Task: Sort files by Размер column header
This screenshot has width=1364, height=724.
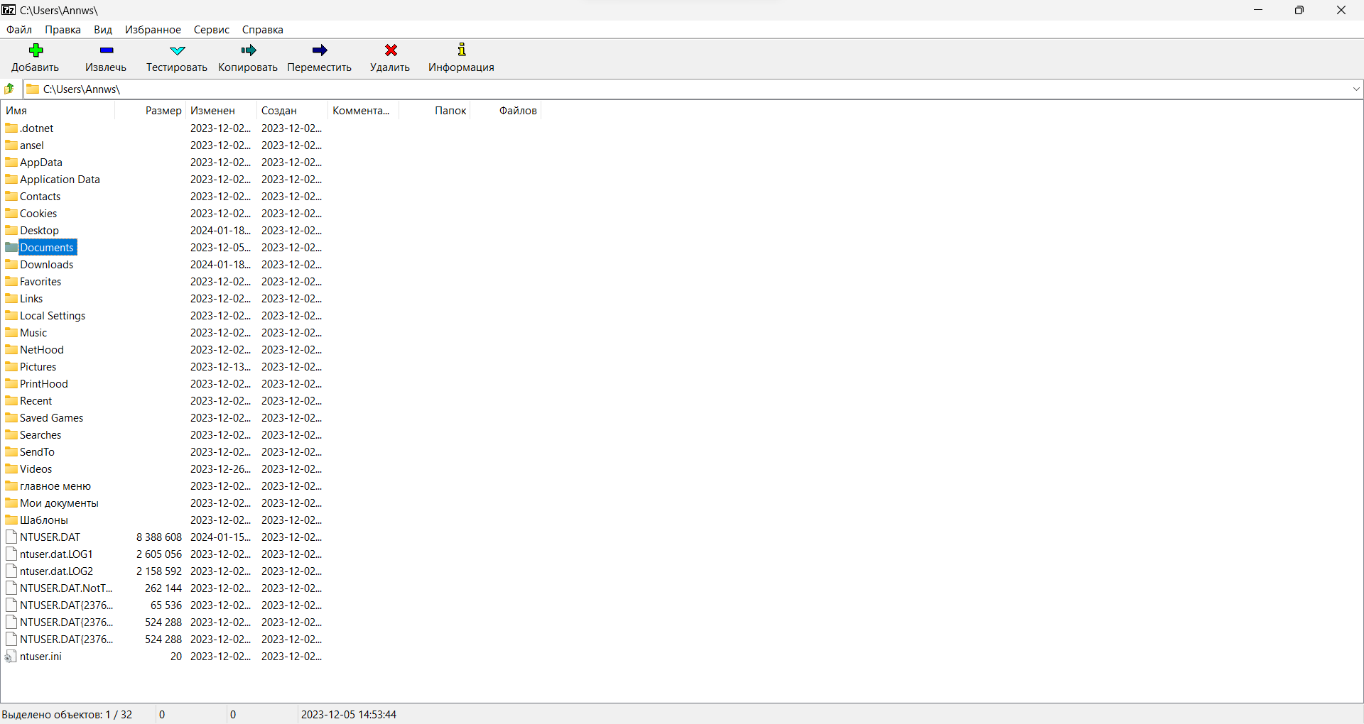Action: coord(163,111)
